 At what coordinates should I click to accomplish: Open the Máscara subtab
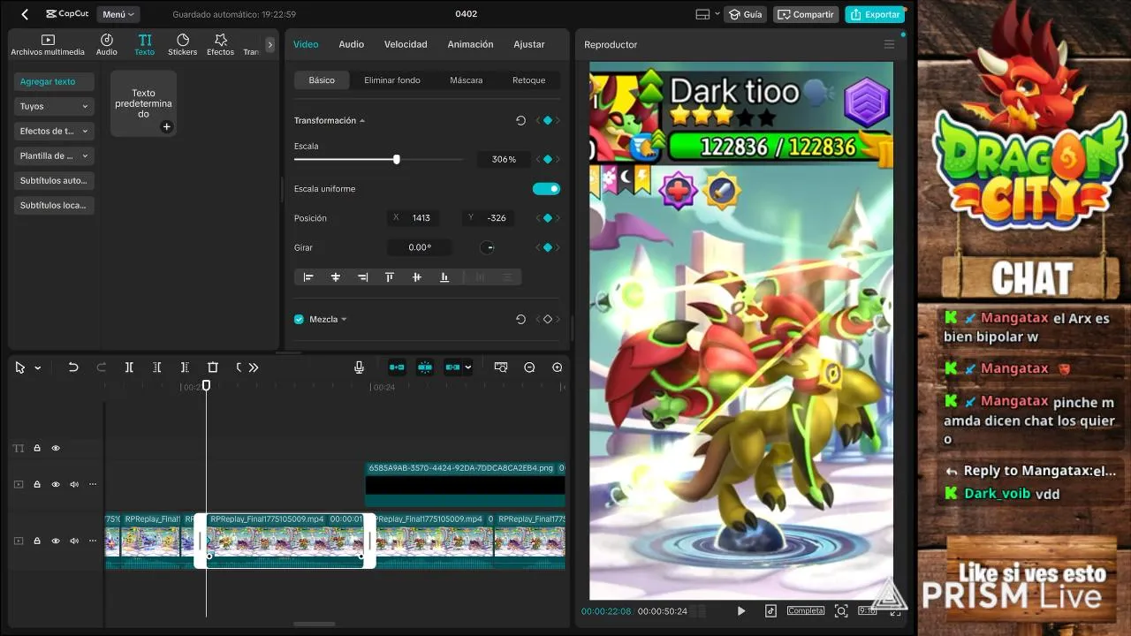[466, 80]
